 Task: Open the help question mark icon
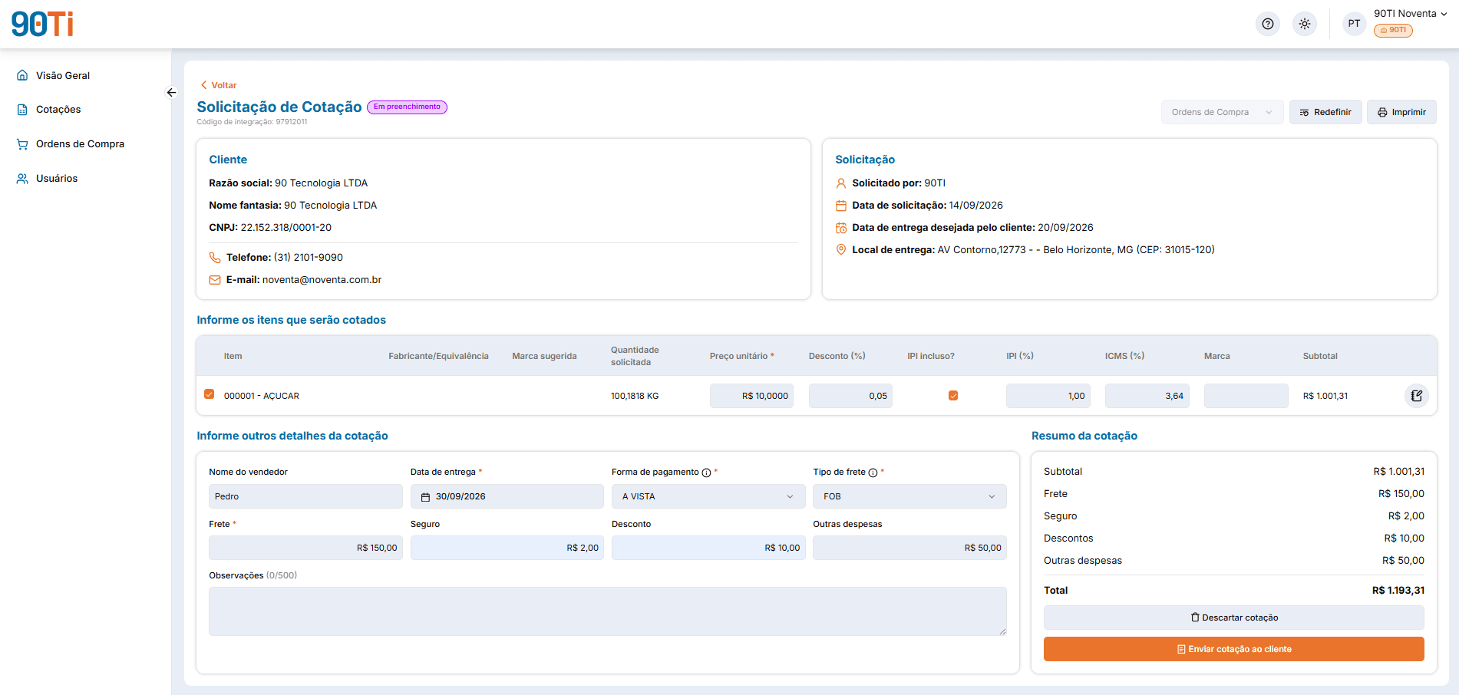pyautogui.click(x=1268, y=24)
